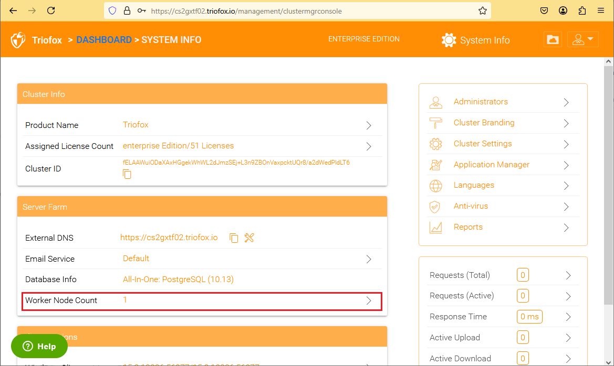View site security via padlock icon
614x366 pixels.
tap(127, 10)
